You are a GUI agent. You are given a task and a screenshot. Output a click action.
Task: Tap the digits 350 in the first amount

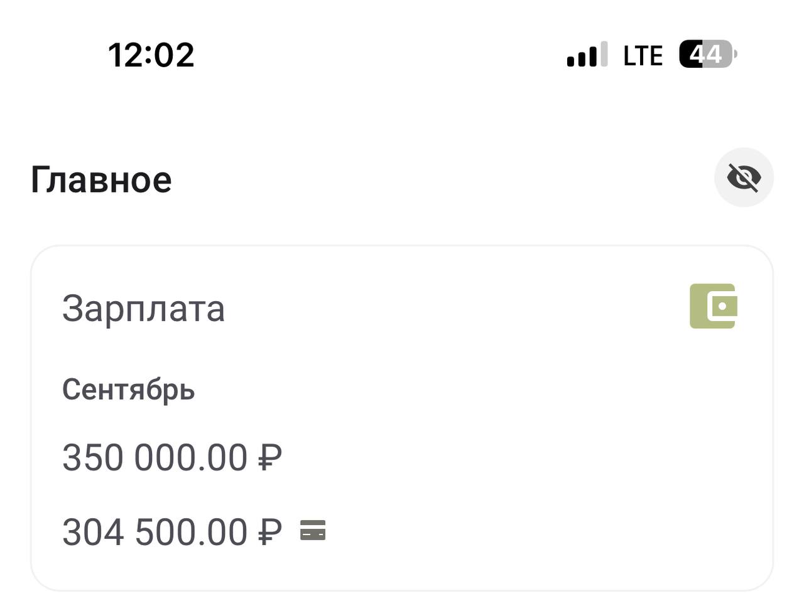click(93, 457)
